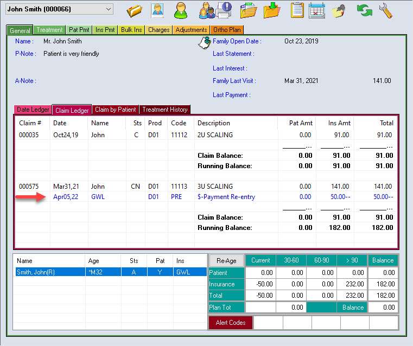Click the Re-Age button
Screen dimensions: 413x346
tap(226, 260)
